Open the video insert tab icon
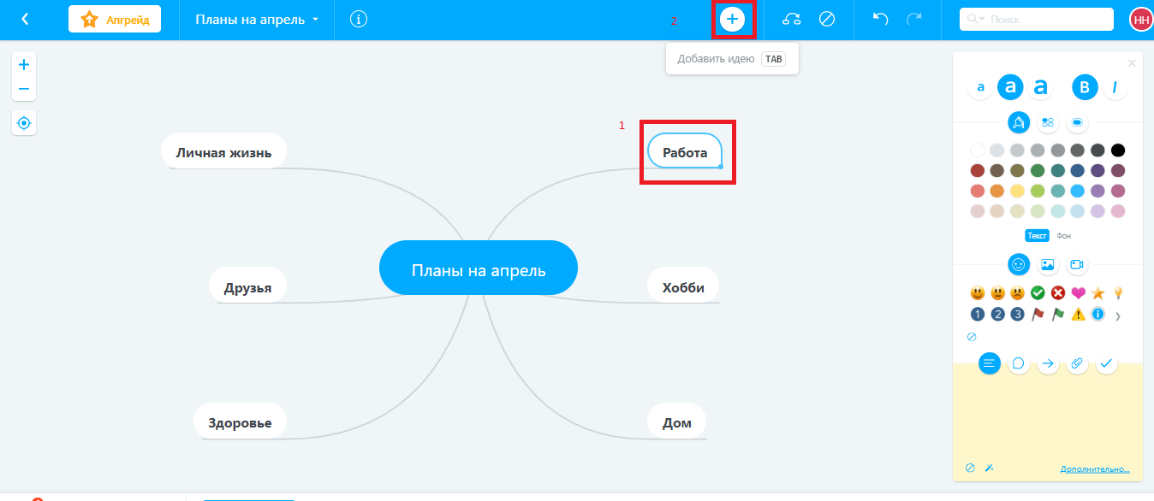The width and height of the screenshot is (1154, 501). (1076, 265)
